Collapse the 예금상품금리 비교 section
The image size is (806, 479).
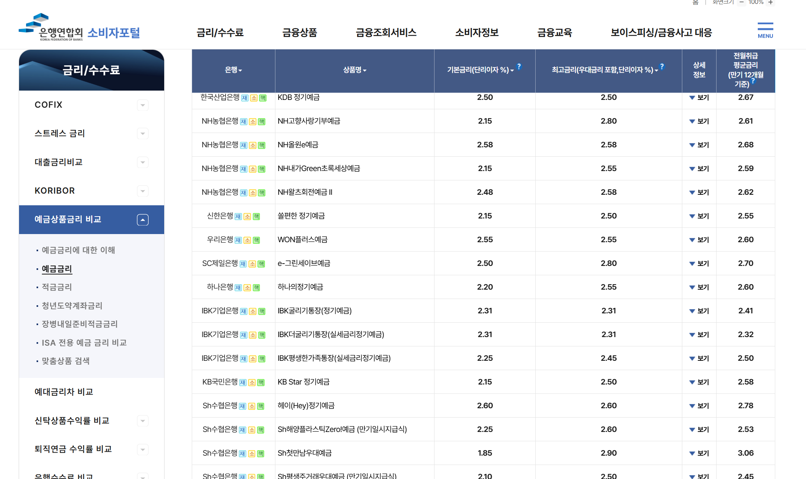(x=143, y=220)
